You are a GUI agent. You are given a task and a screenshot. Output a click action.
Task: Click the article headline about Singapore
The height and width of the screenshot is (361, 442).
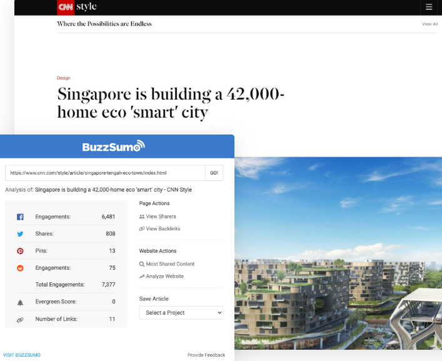click(171, 103)
